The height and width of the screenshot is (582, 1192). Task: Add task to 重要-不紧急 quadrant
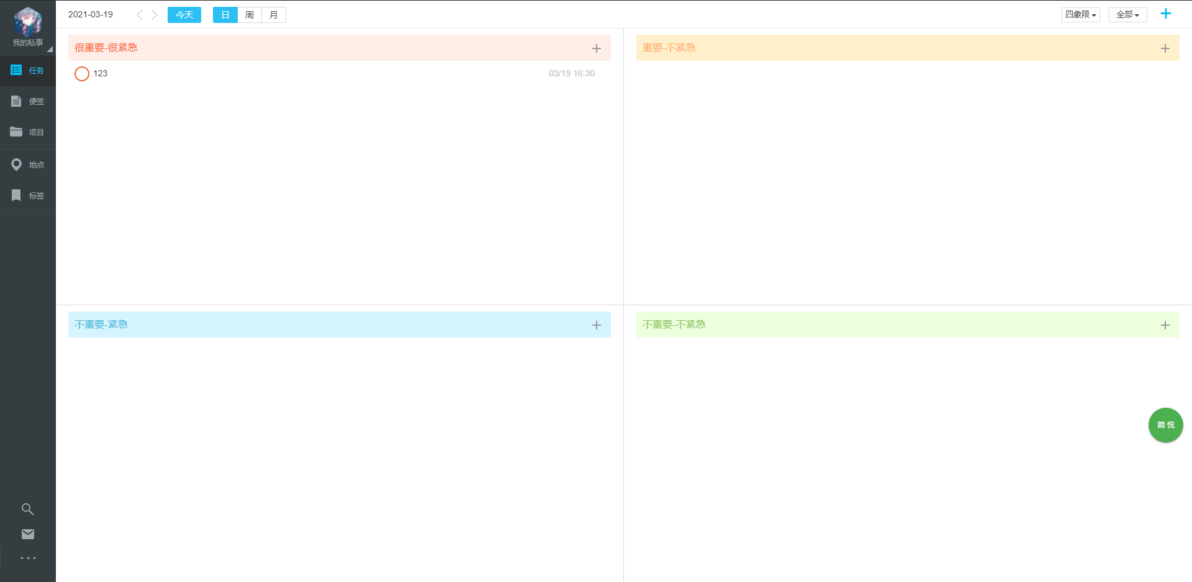coord(1165,48)
